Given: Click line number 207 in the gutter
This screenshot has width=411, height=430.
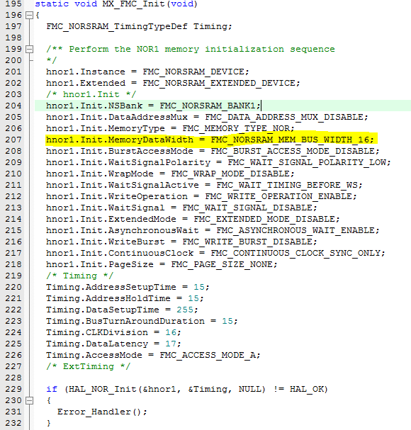Looking at the screenshot, I should point(13,140).
